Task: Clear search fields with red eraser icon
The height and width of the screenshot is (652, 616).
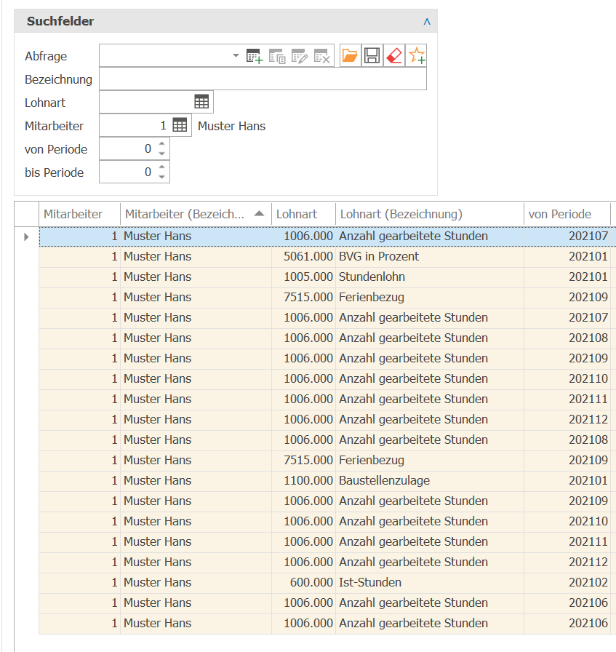Action: 394,55
